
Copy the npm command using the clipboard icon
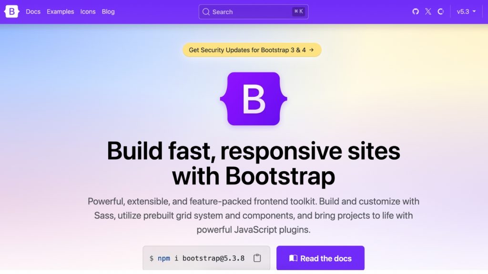click(257, 257)
